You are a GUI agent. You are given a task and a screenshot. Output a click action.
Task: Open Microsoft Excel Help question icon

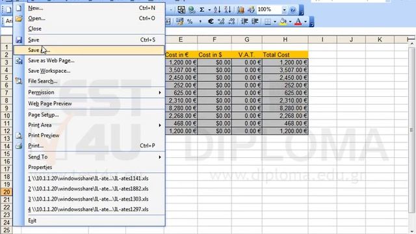[293, 10]
